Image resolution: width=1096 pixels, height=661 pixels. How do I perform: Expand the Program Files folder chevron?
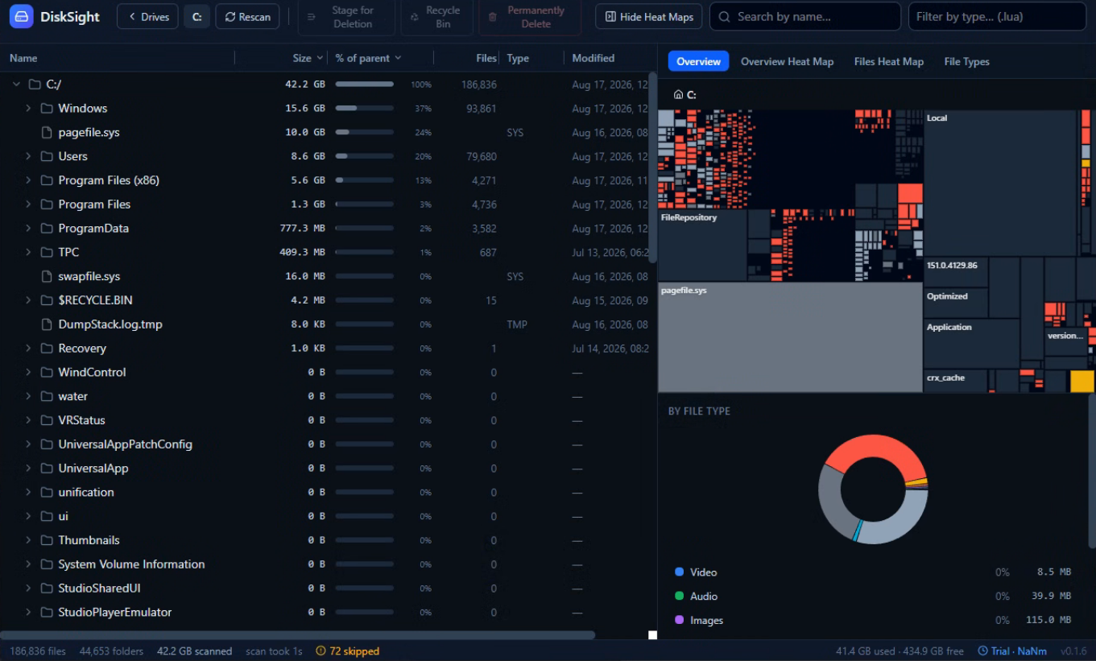(x=28, y=204)
